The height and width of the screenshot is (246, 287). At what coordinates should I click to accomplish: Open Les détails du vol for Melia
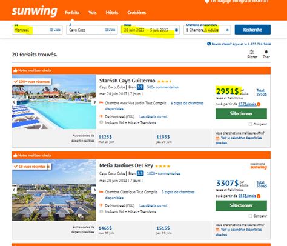pyautogui.click(x=153, y=205)
